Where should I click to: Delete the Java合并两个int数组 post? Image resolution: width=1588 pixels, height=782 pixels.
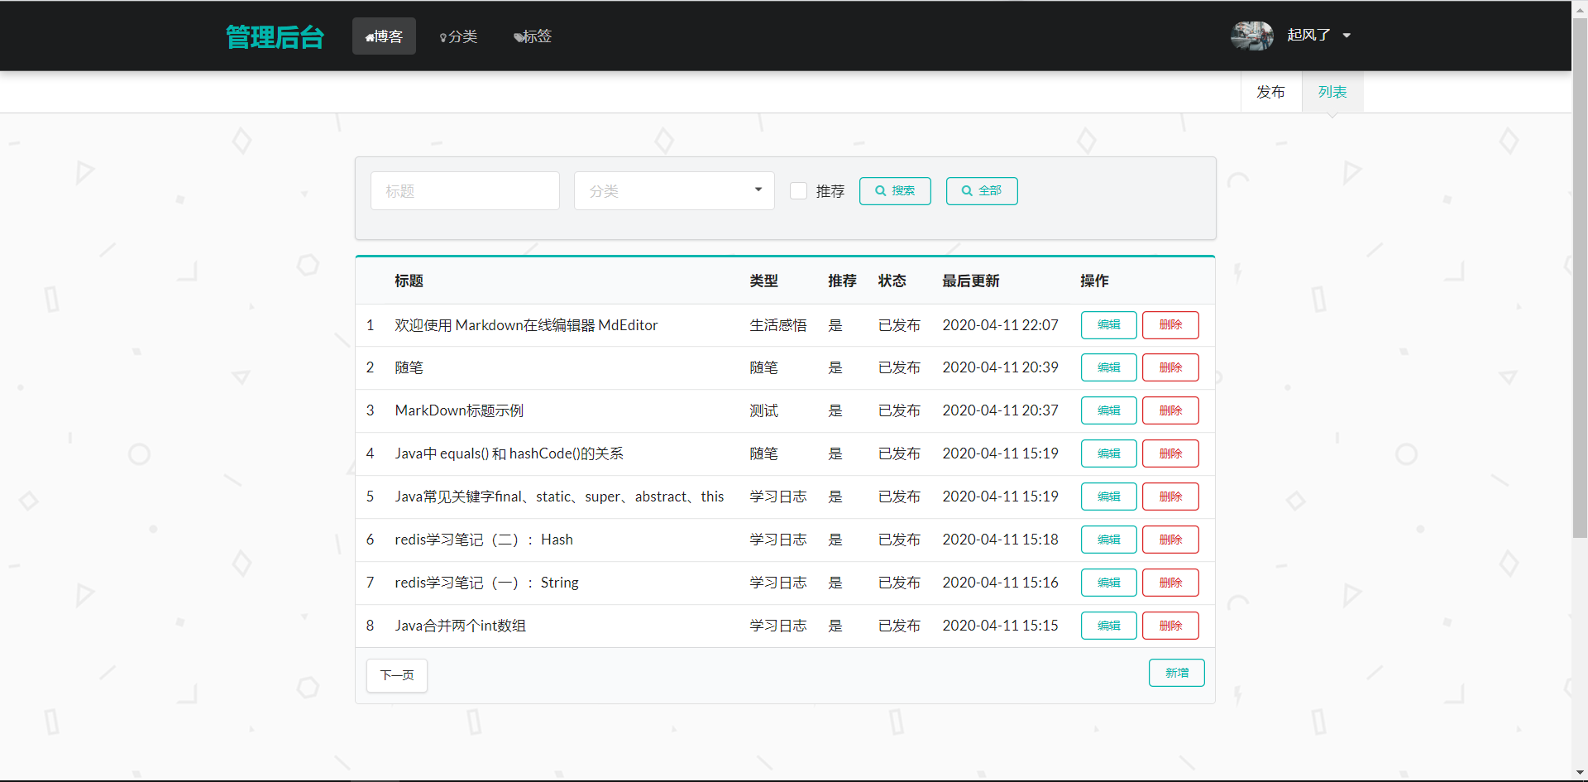1170,626
